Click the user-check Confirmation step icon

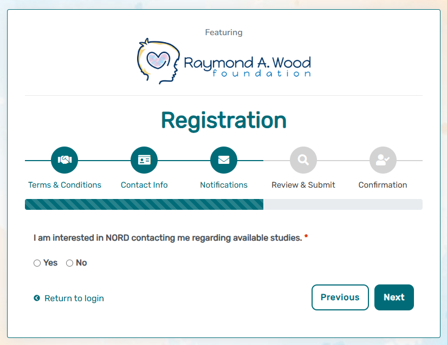383,160
